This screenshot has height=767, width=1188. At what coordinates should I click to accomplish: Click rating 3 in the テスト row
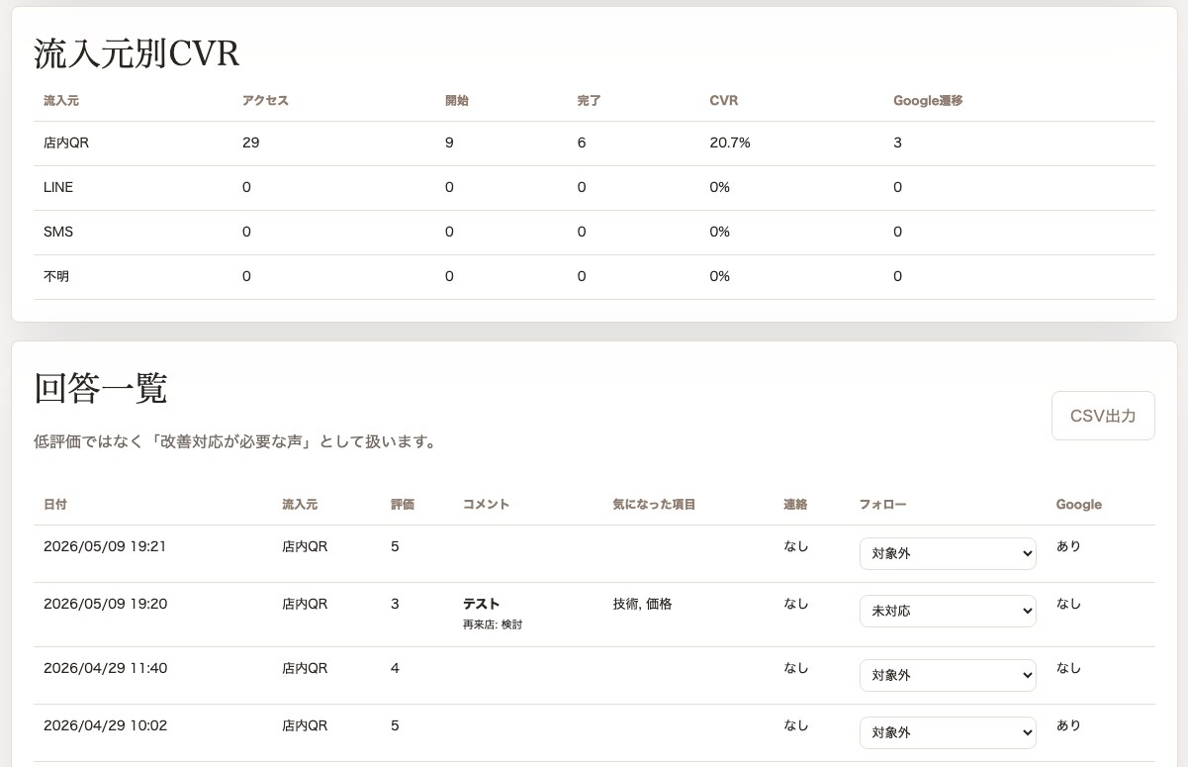(x=395, y=604)
